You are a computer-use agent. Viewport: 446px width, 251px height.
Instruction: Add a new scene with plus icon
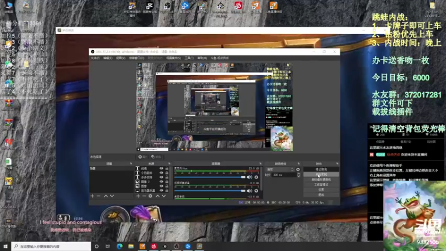coord(92,196)
